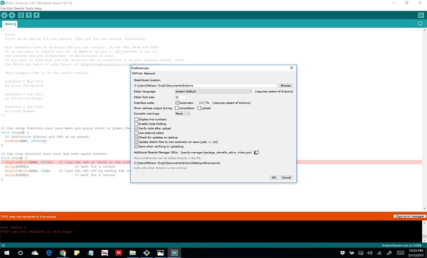Viewport: 427px width, 258px height.
Task: Toggle Automatic interface scale checkbox
Action: pyautogui.click(x=177, y=103)
